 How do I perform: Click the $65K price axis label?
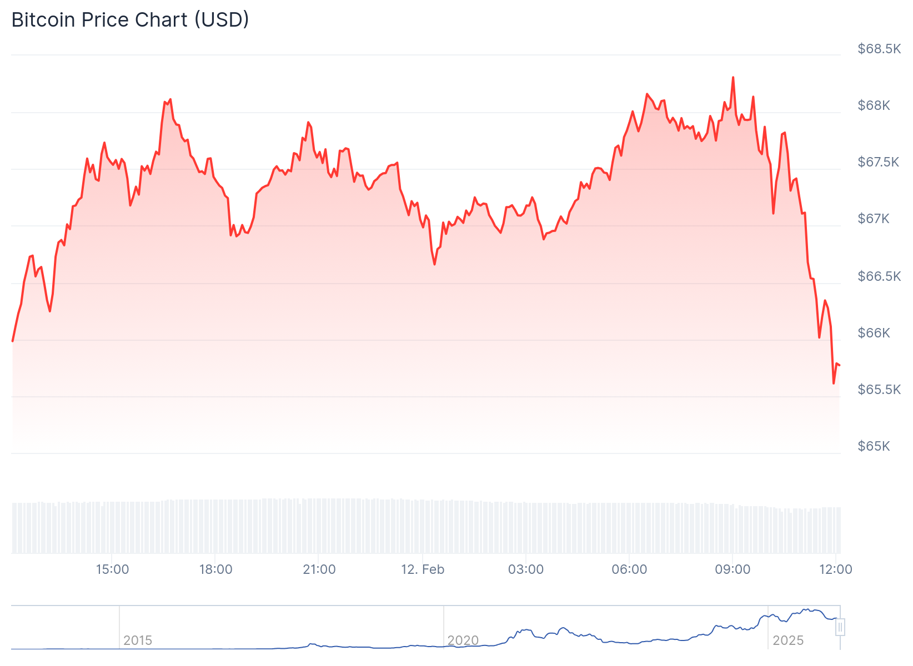tap(874, 446)
